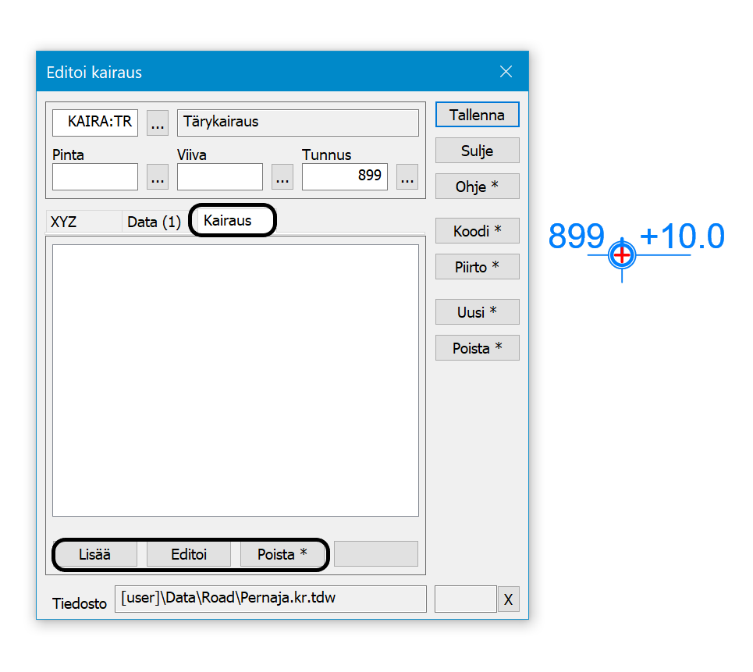Create new entry with Uusi button
Viewport: 753px width, 672px height.
[477, 312]
